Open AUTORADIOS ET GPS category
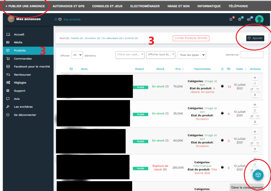 pyautogui.click(x=69, y=6)
